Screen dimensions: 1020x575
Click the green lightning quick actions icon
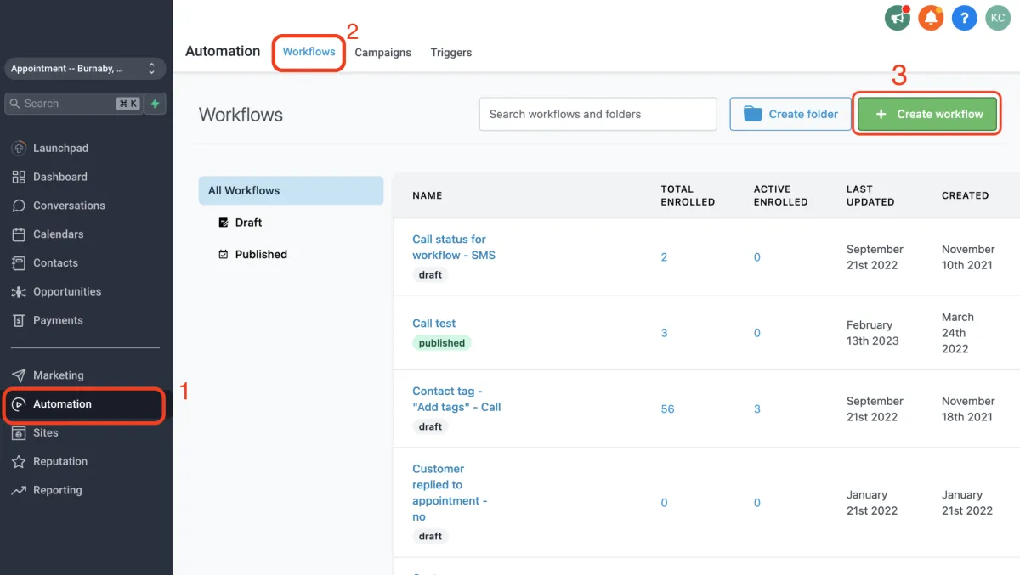pos(155,104)
